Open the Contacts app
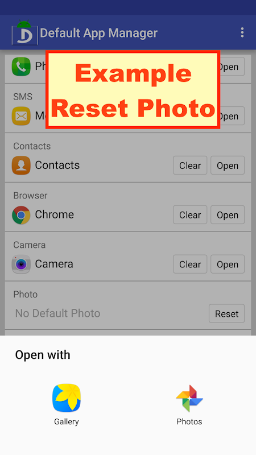 pyautogui.click(x=228, y=166)
